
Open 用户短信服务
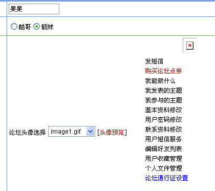coord(163,139)
